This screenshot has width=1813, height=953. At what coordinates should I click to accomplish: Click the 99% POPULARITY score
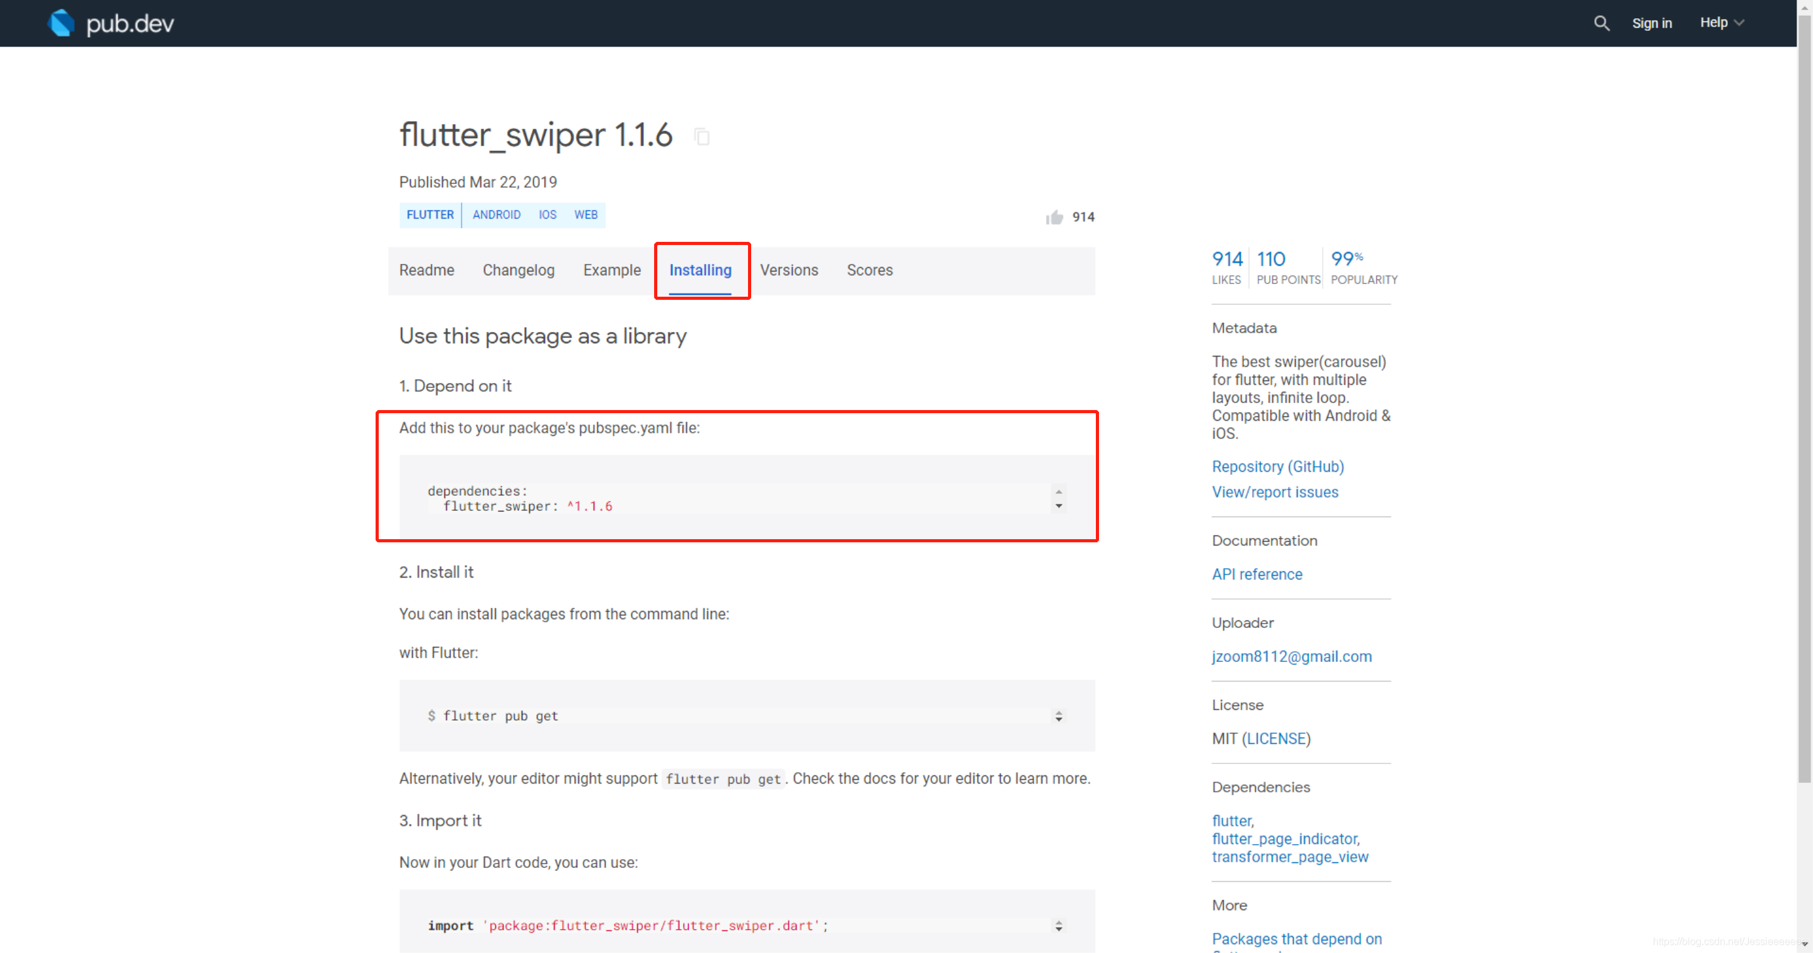1363,267
